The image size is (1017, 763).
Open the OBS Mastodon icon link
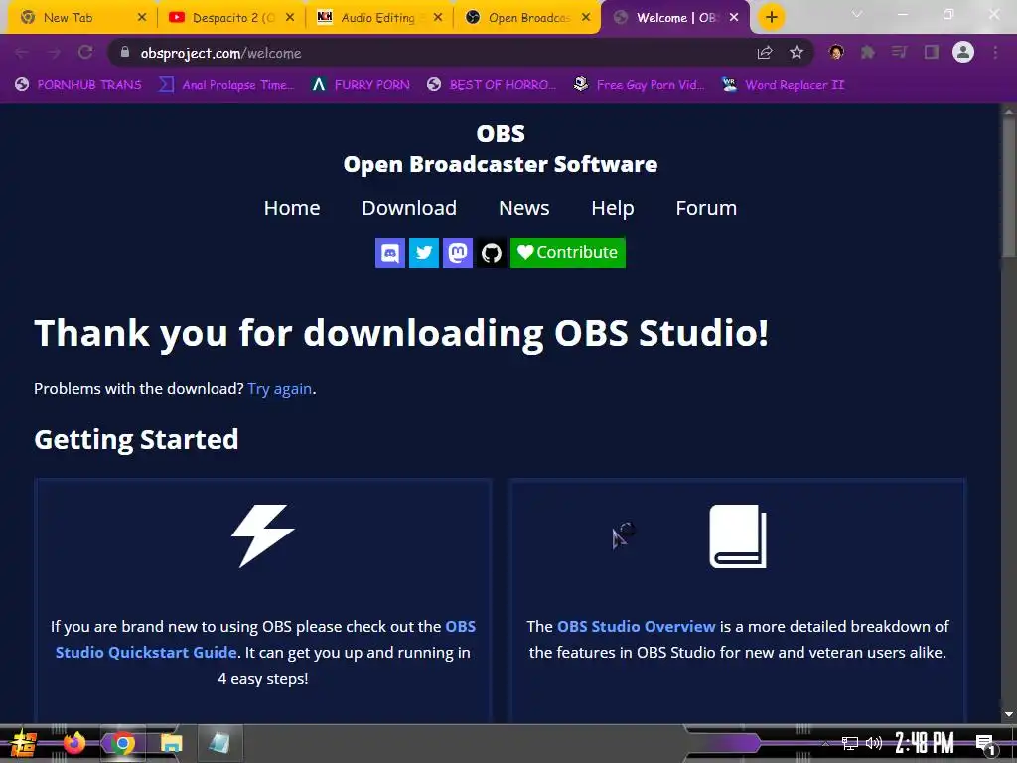457,253
